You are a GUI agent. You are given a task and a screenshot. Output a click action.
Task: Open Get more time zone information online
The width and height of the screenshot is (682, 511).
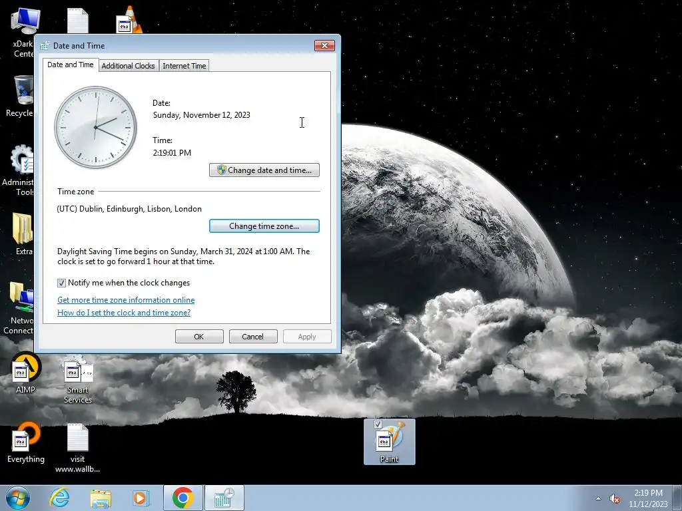click(126, 300)
